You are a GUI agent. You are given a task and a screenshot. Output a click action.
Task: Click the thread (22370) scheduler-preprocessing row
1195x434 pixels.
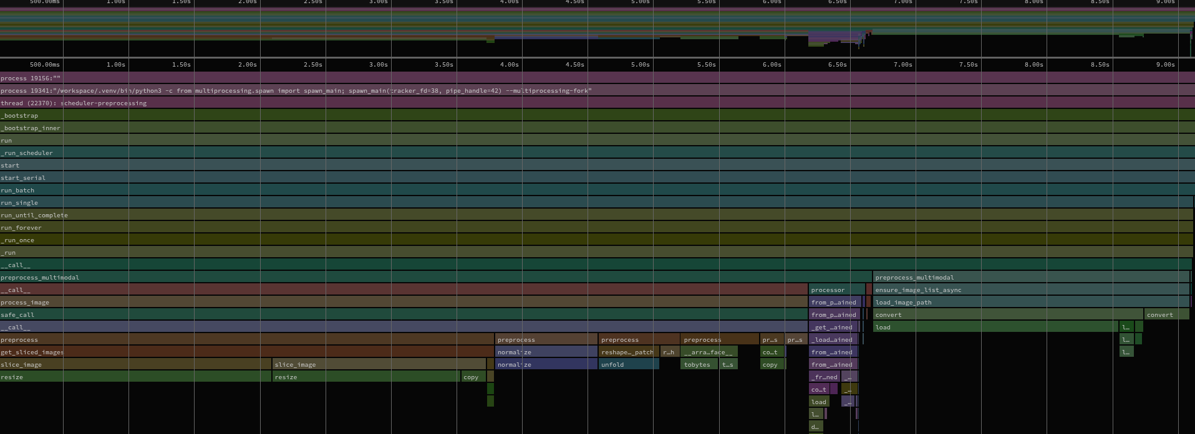[x=597, y=103]
